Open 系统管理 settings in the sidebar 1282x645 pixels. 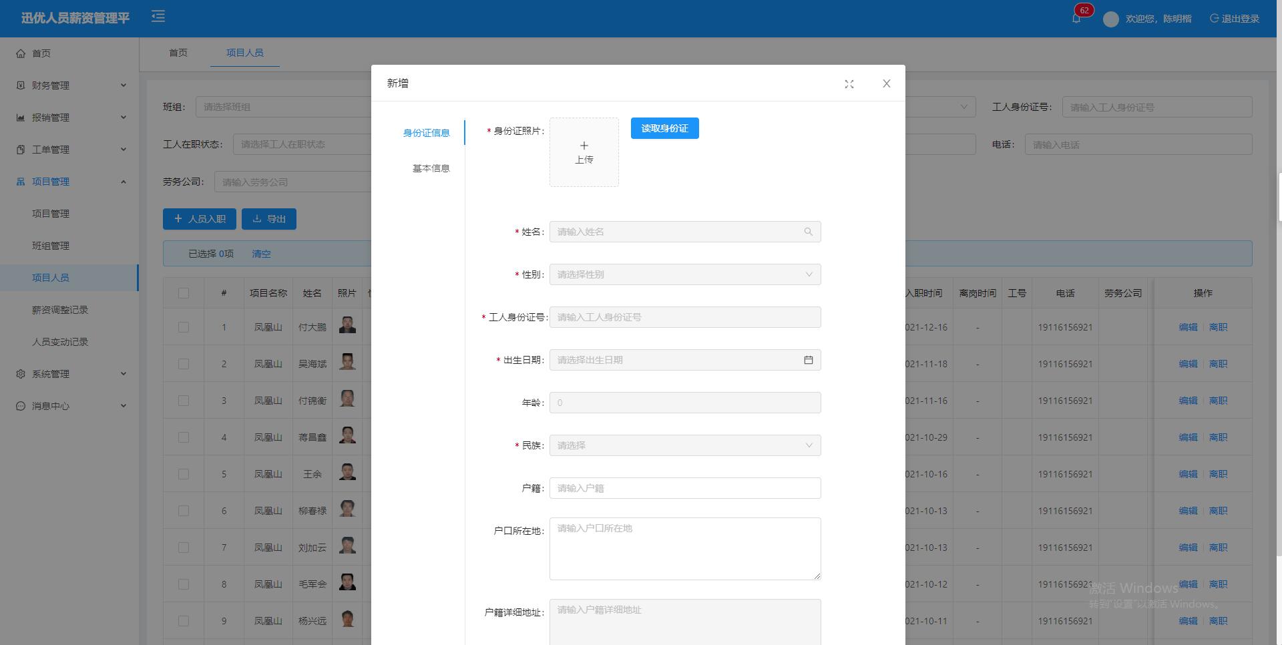tap(50, 374)
